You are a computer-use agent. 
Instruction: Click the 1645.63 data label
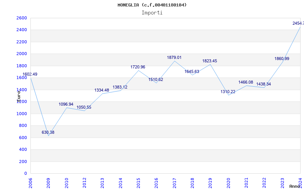192,71
